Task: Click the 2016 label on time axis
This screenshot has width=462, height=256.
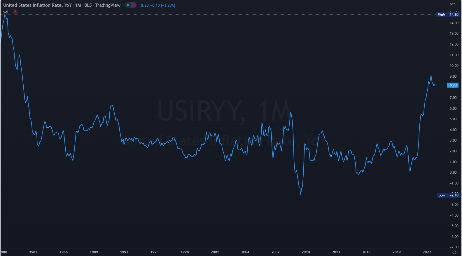Action: (x=366, y=252)
